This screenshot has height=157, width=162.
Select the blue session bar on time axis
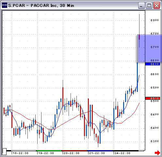100,151
